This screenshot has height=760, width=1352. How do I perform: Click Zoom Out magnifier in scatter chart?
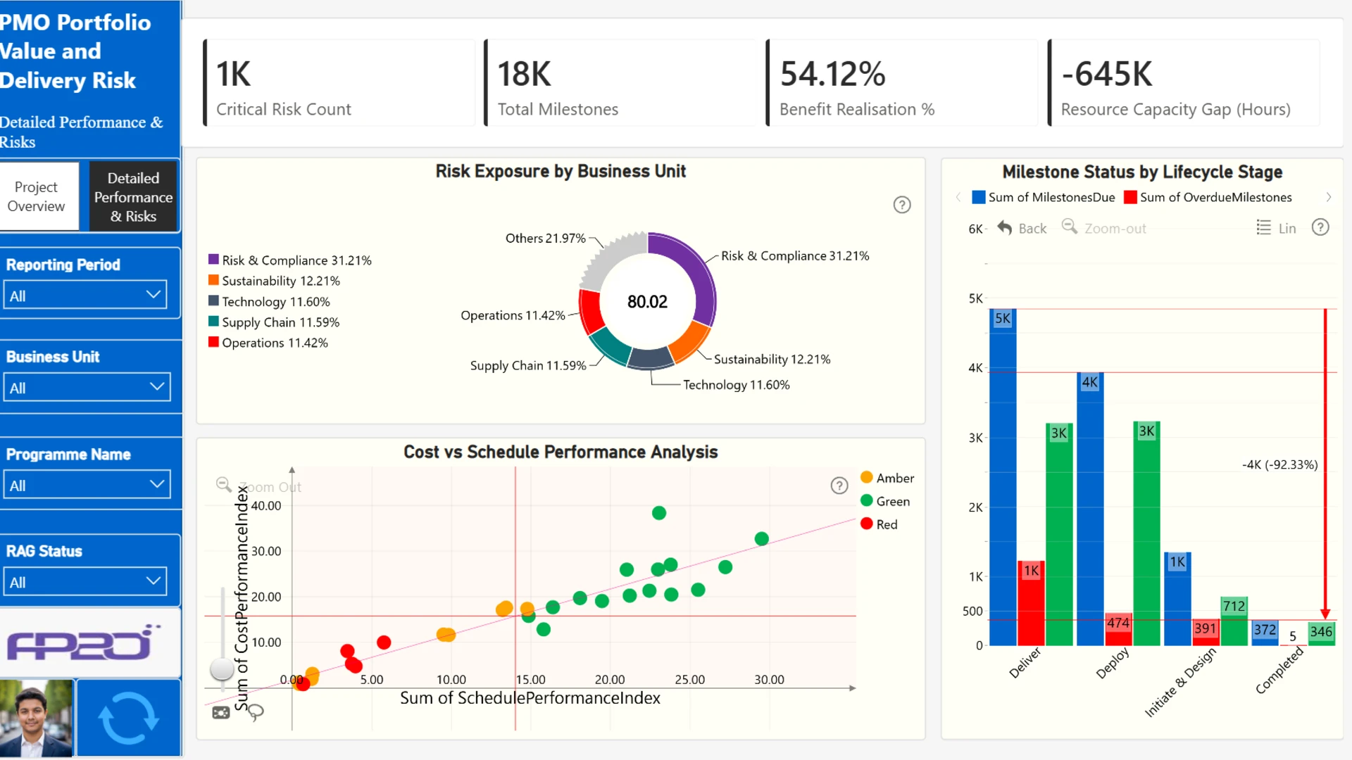pyautogui.click(x=223, y=484)
